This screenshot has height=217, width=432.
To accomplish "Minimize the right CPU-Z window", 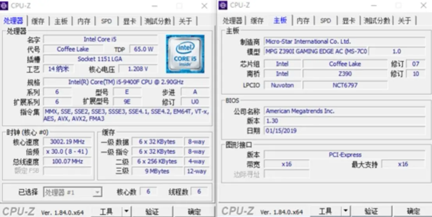I will [374, 5].
